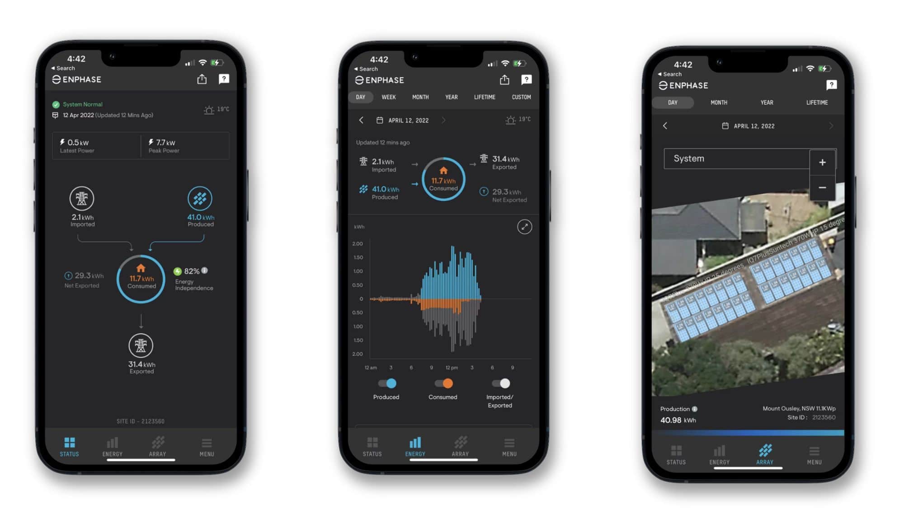Click the help question mark button
Viewport: 904px width, 508px height.
224,79
